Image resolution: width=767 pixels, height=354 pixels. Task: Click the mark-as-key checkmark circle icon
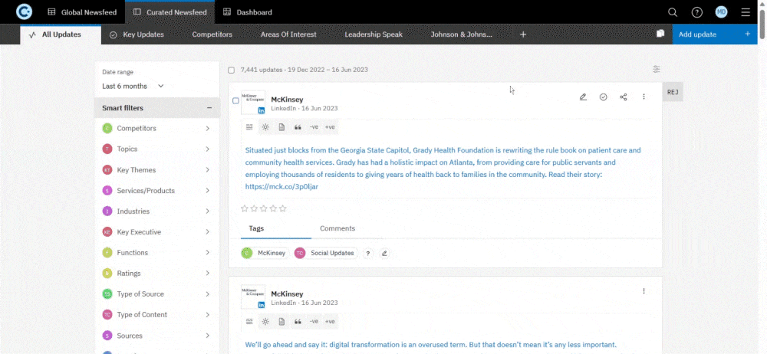[x=603, y=97]
